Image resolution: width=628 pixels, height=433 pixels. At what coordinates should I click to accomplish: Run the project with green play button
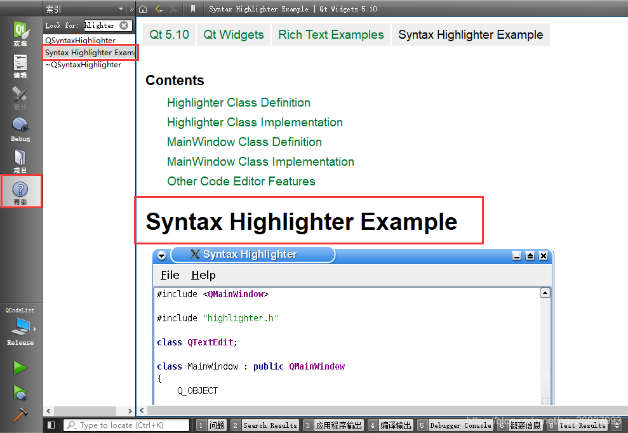coord(20,368)
